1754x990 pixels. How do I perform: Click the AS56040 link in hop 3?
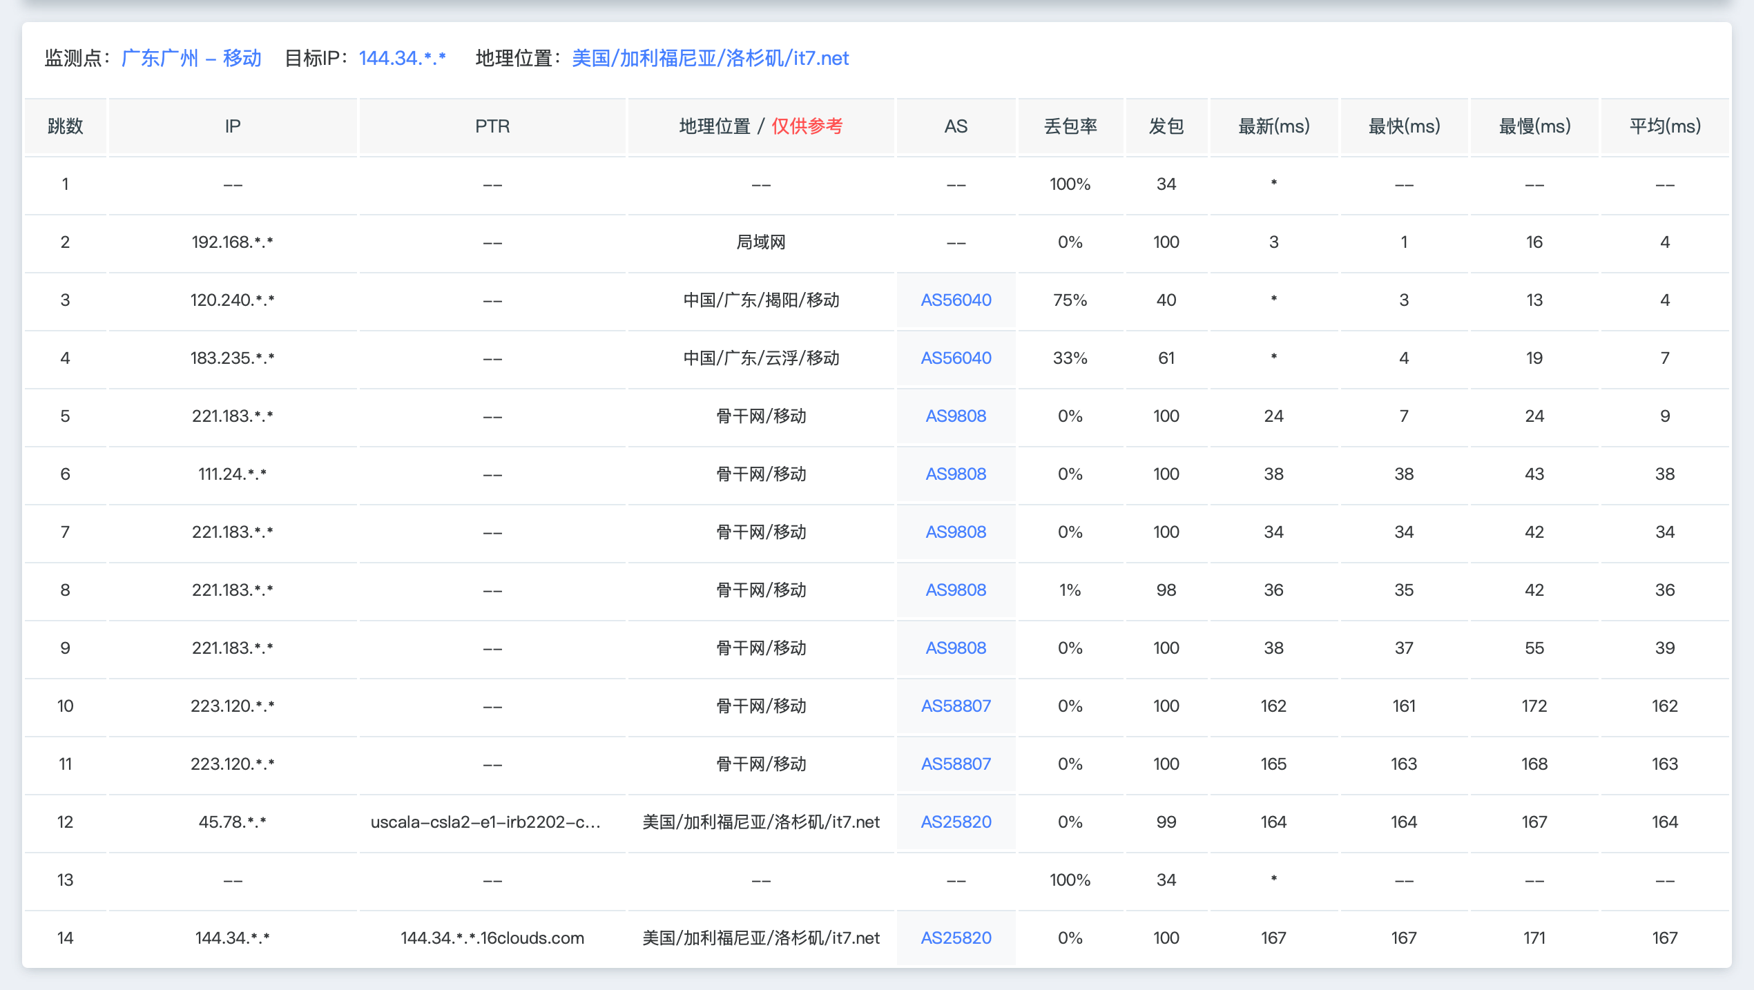[956, 300]
